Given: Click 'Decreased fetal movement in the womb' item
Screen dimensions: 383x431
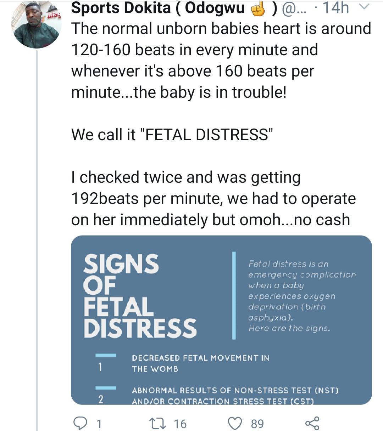Looking at the screenshot, I should (x=200, y=363).
